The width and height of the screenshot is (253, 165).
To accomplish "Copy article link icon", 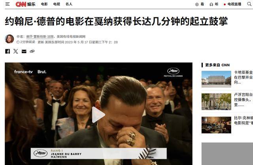I will click(32, 51).
